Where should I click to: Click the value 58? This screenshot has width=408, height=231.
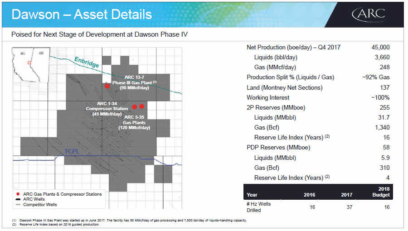pos(386,148)
